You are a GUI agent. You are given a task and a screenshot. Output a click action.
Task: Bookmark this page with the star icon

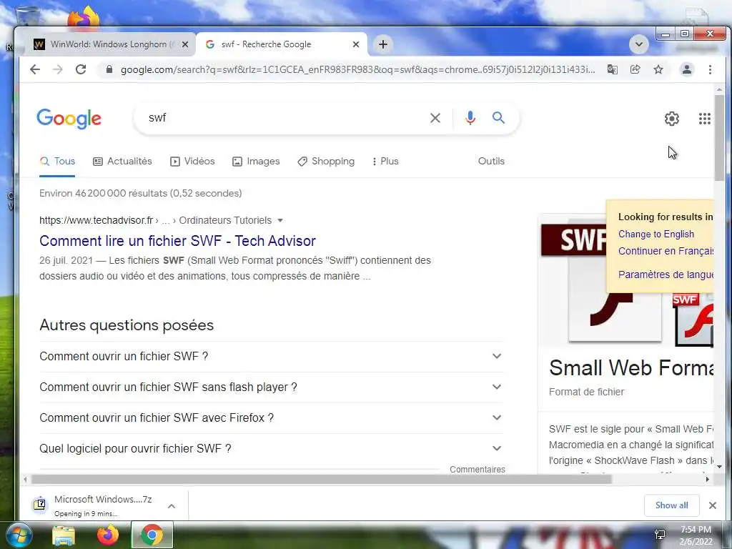pos(658,69)
